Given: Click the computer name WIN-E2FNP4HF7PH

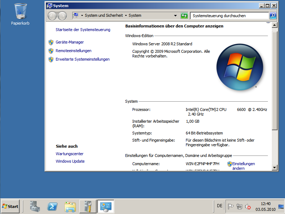Looking at the screenshot, I should 202,164.
